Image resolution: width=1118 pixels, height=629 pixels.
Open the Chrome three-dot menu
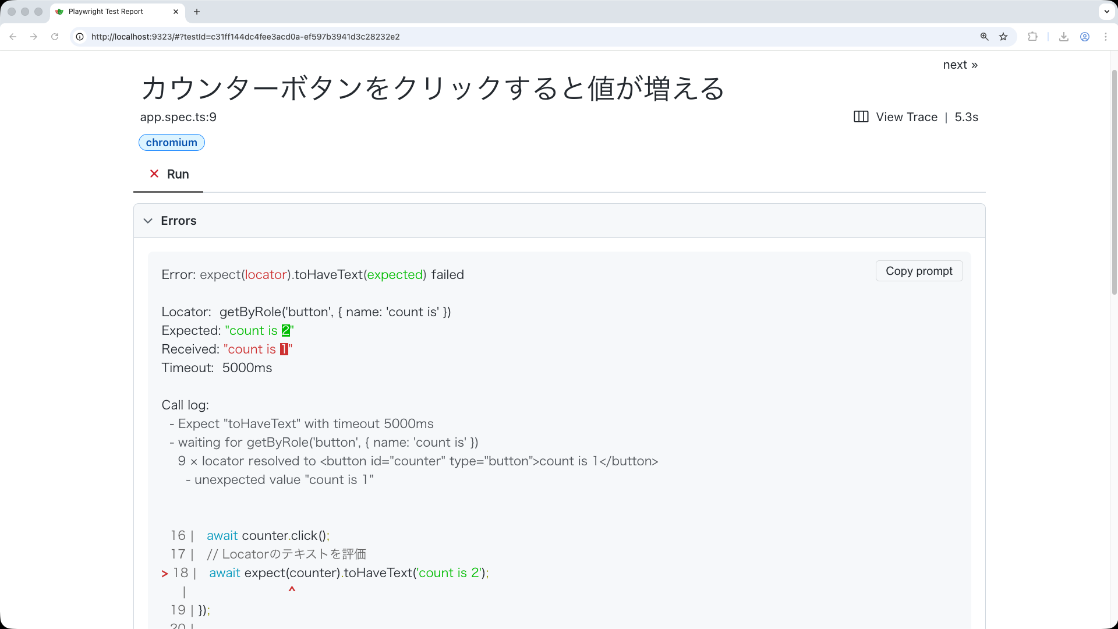(x=1106, y=36)
